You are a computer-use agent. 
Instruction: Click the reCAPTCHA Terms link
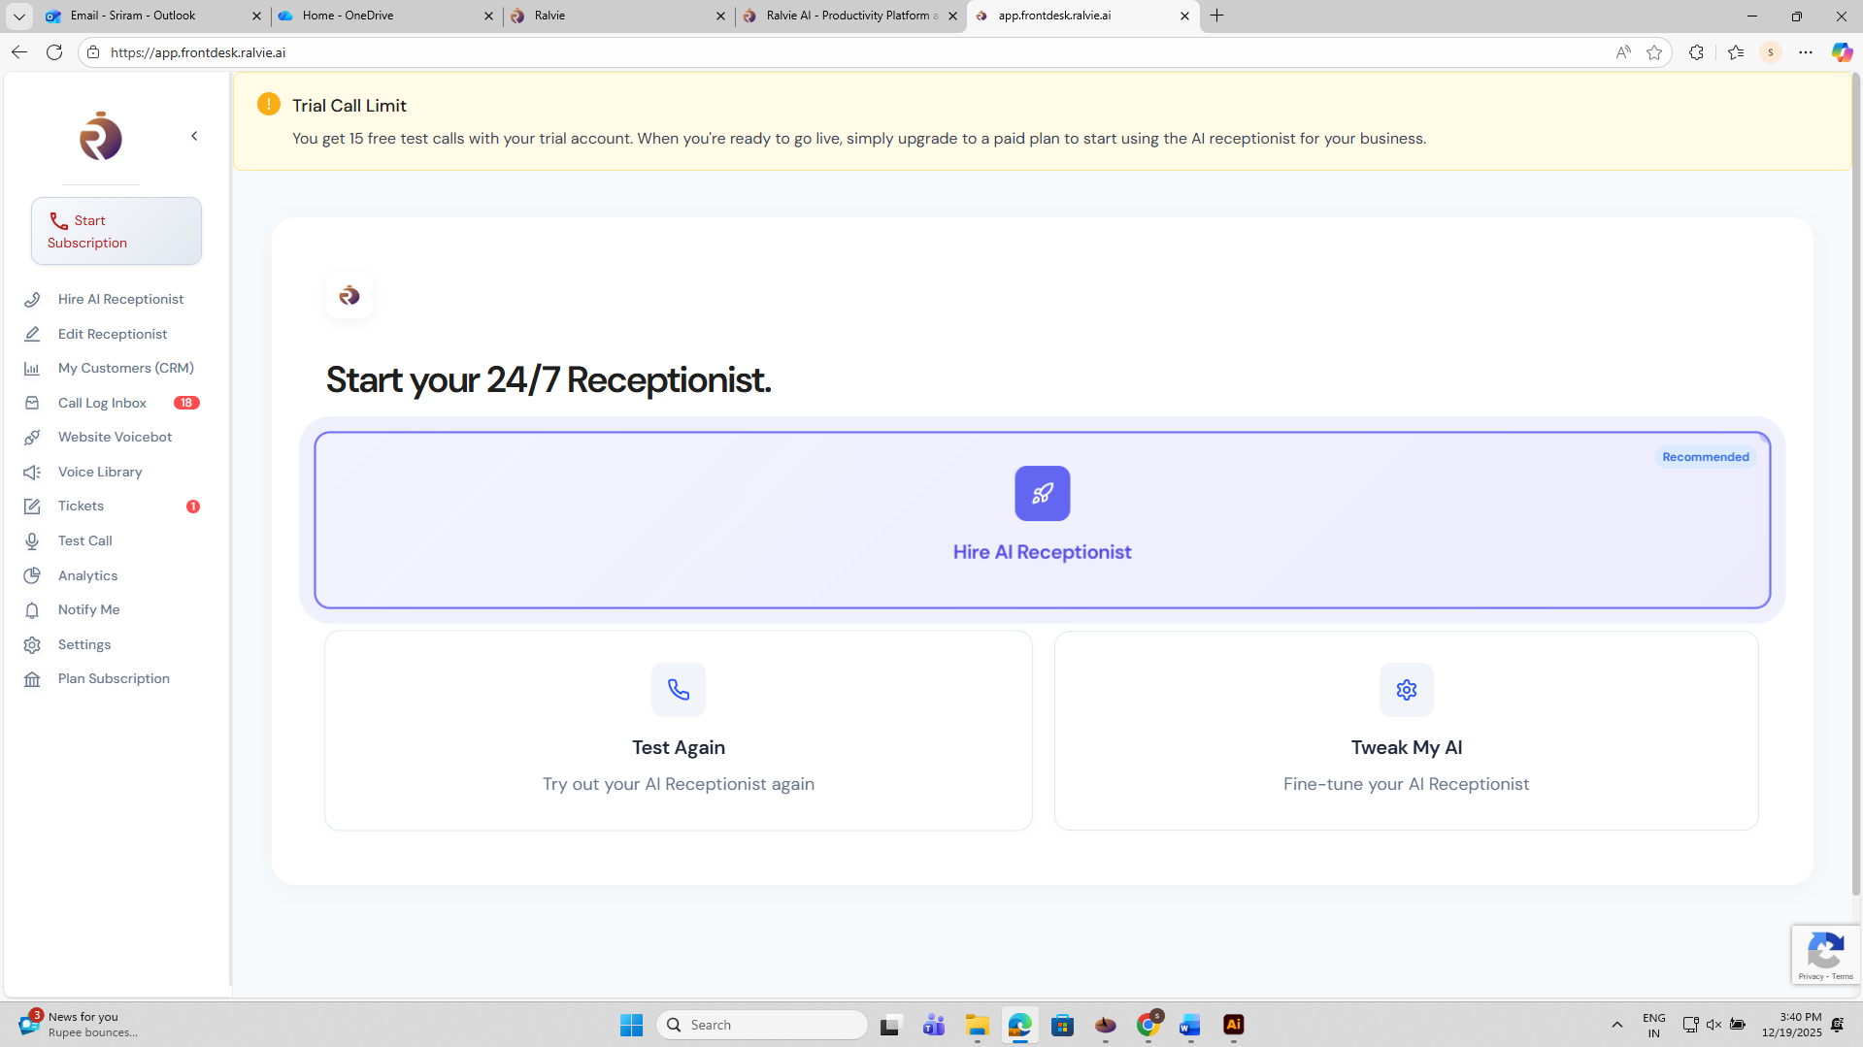(1843, 976)
